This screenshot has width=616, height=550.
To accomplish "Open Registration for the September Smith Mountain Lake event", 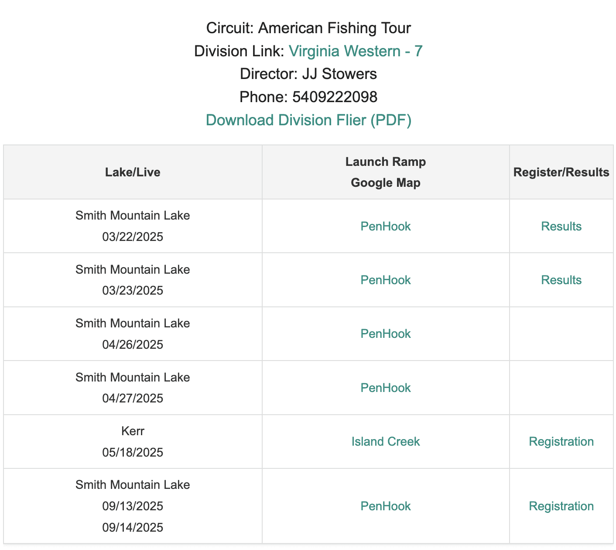I will tap(561, 506).
